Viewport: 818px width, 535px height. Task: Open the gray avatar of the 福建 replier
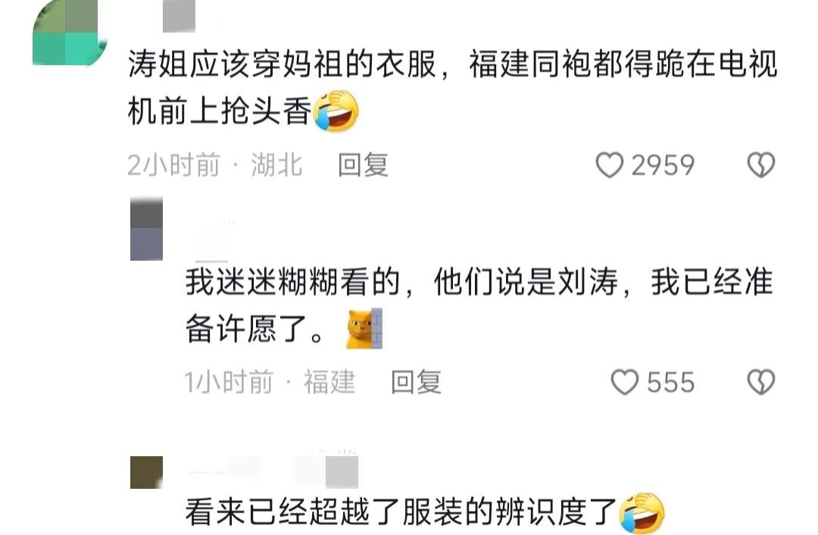coord(147,229)
